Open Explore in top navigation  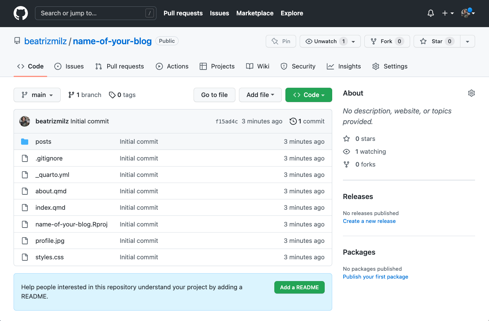pyautogui.click(x=292, y=13)
